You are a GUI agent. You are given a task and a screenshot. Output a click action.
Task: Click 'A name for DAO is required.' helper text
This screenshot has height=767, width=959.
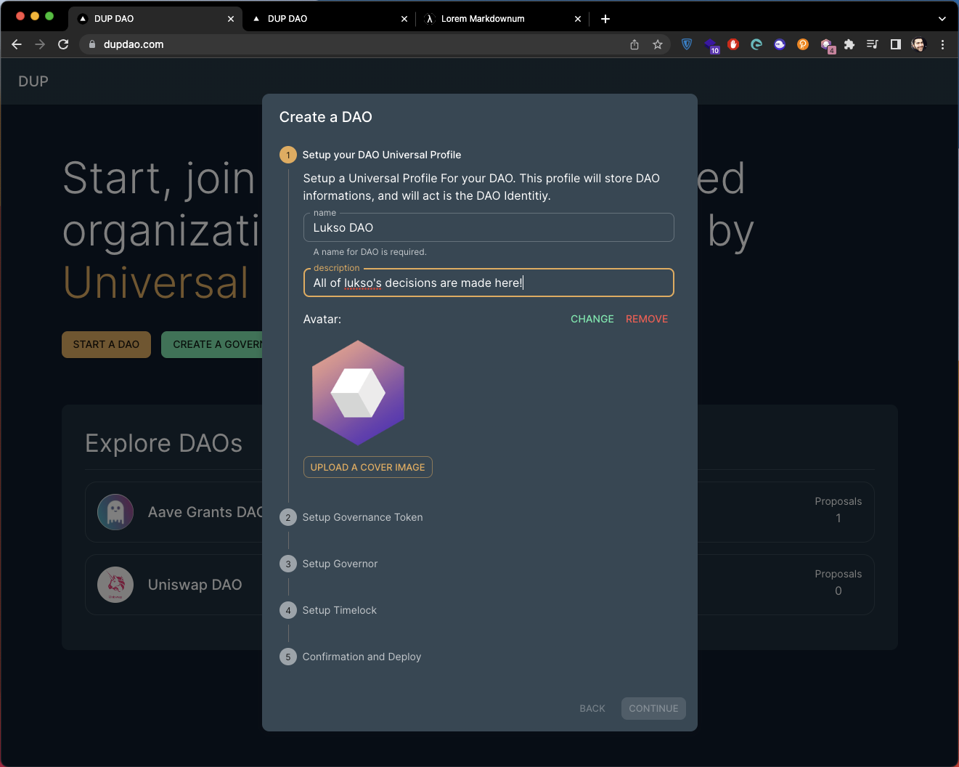370,252
